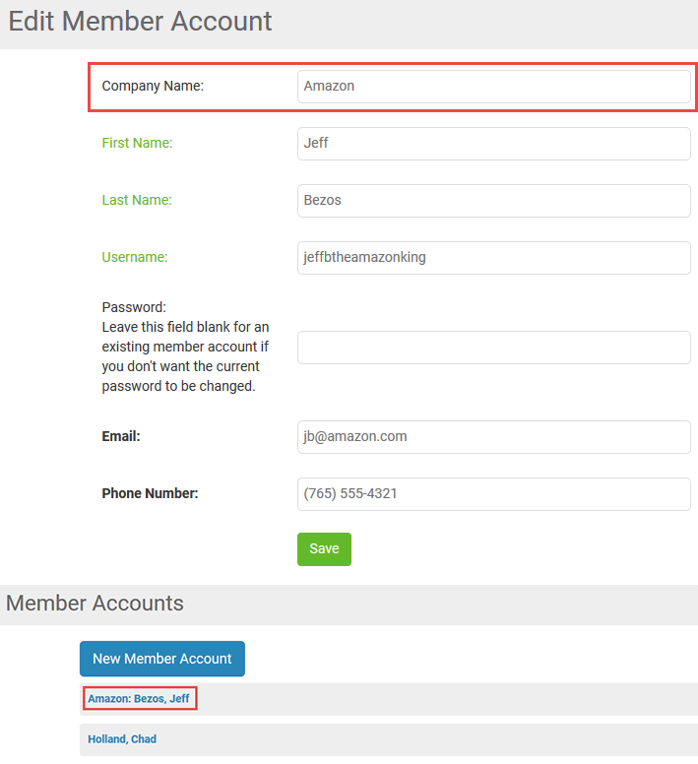Screen dimensions: 698x764
Task: Click the green First Name label
Action: click(x=138, y=143)
